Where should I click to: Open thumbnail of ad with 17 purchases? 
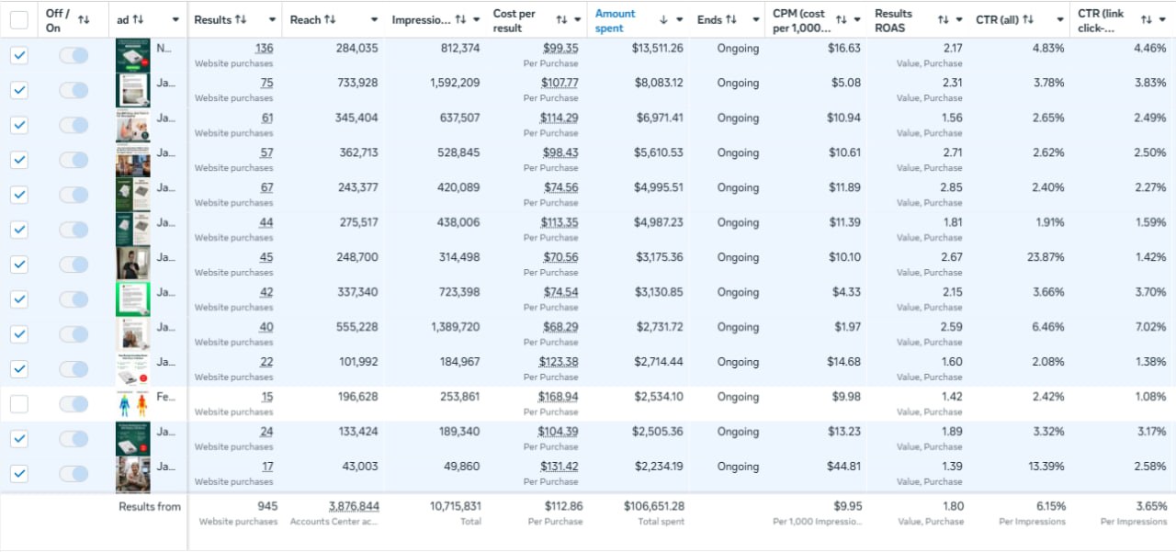click(x=132, y=475)
